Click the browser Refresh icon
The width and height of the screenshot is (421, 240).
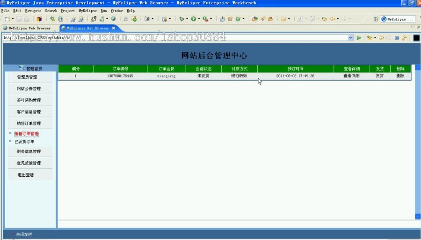(x=404, y=38)
